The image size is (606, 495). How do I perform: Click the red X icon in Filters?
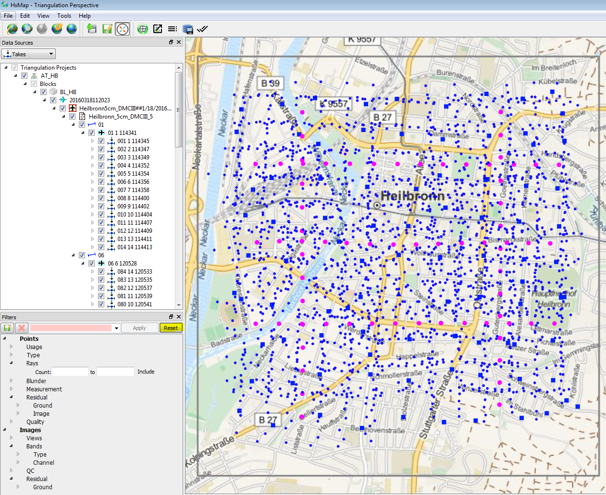click(x=21, y=328)
